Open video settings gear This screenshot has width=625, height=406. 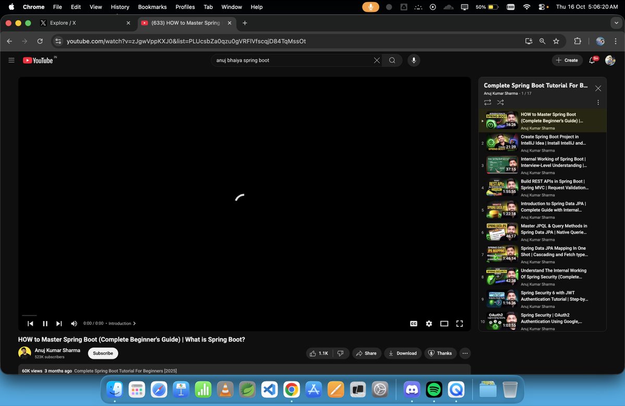click(429, 323)
